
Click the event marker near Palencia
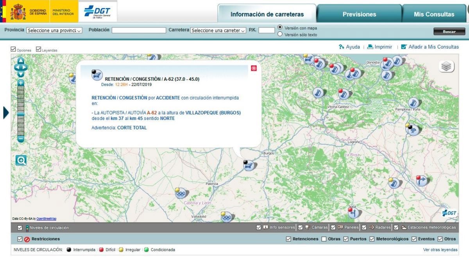tap(180, 192)
